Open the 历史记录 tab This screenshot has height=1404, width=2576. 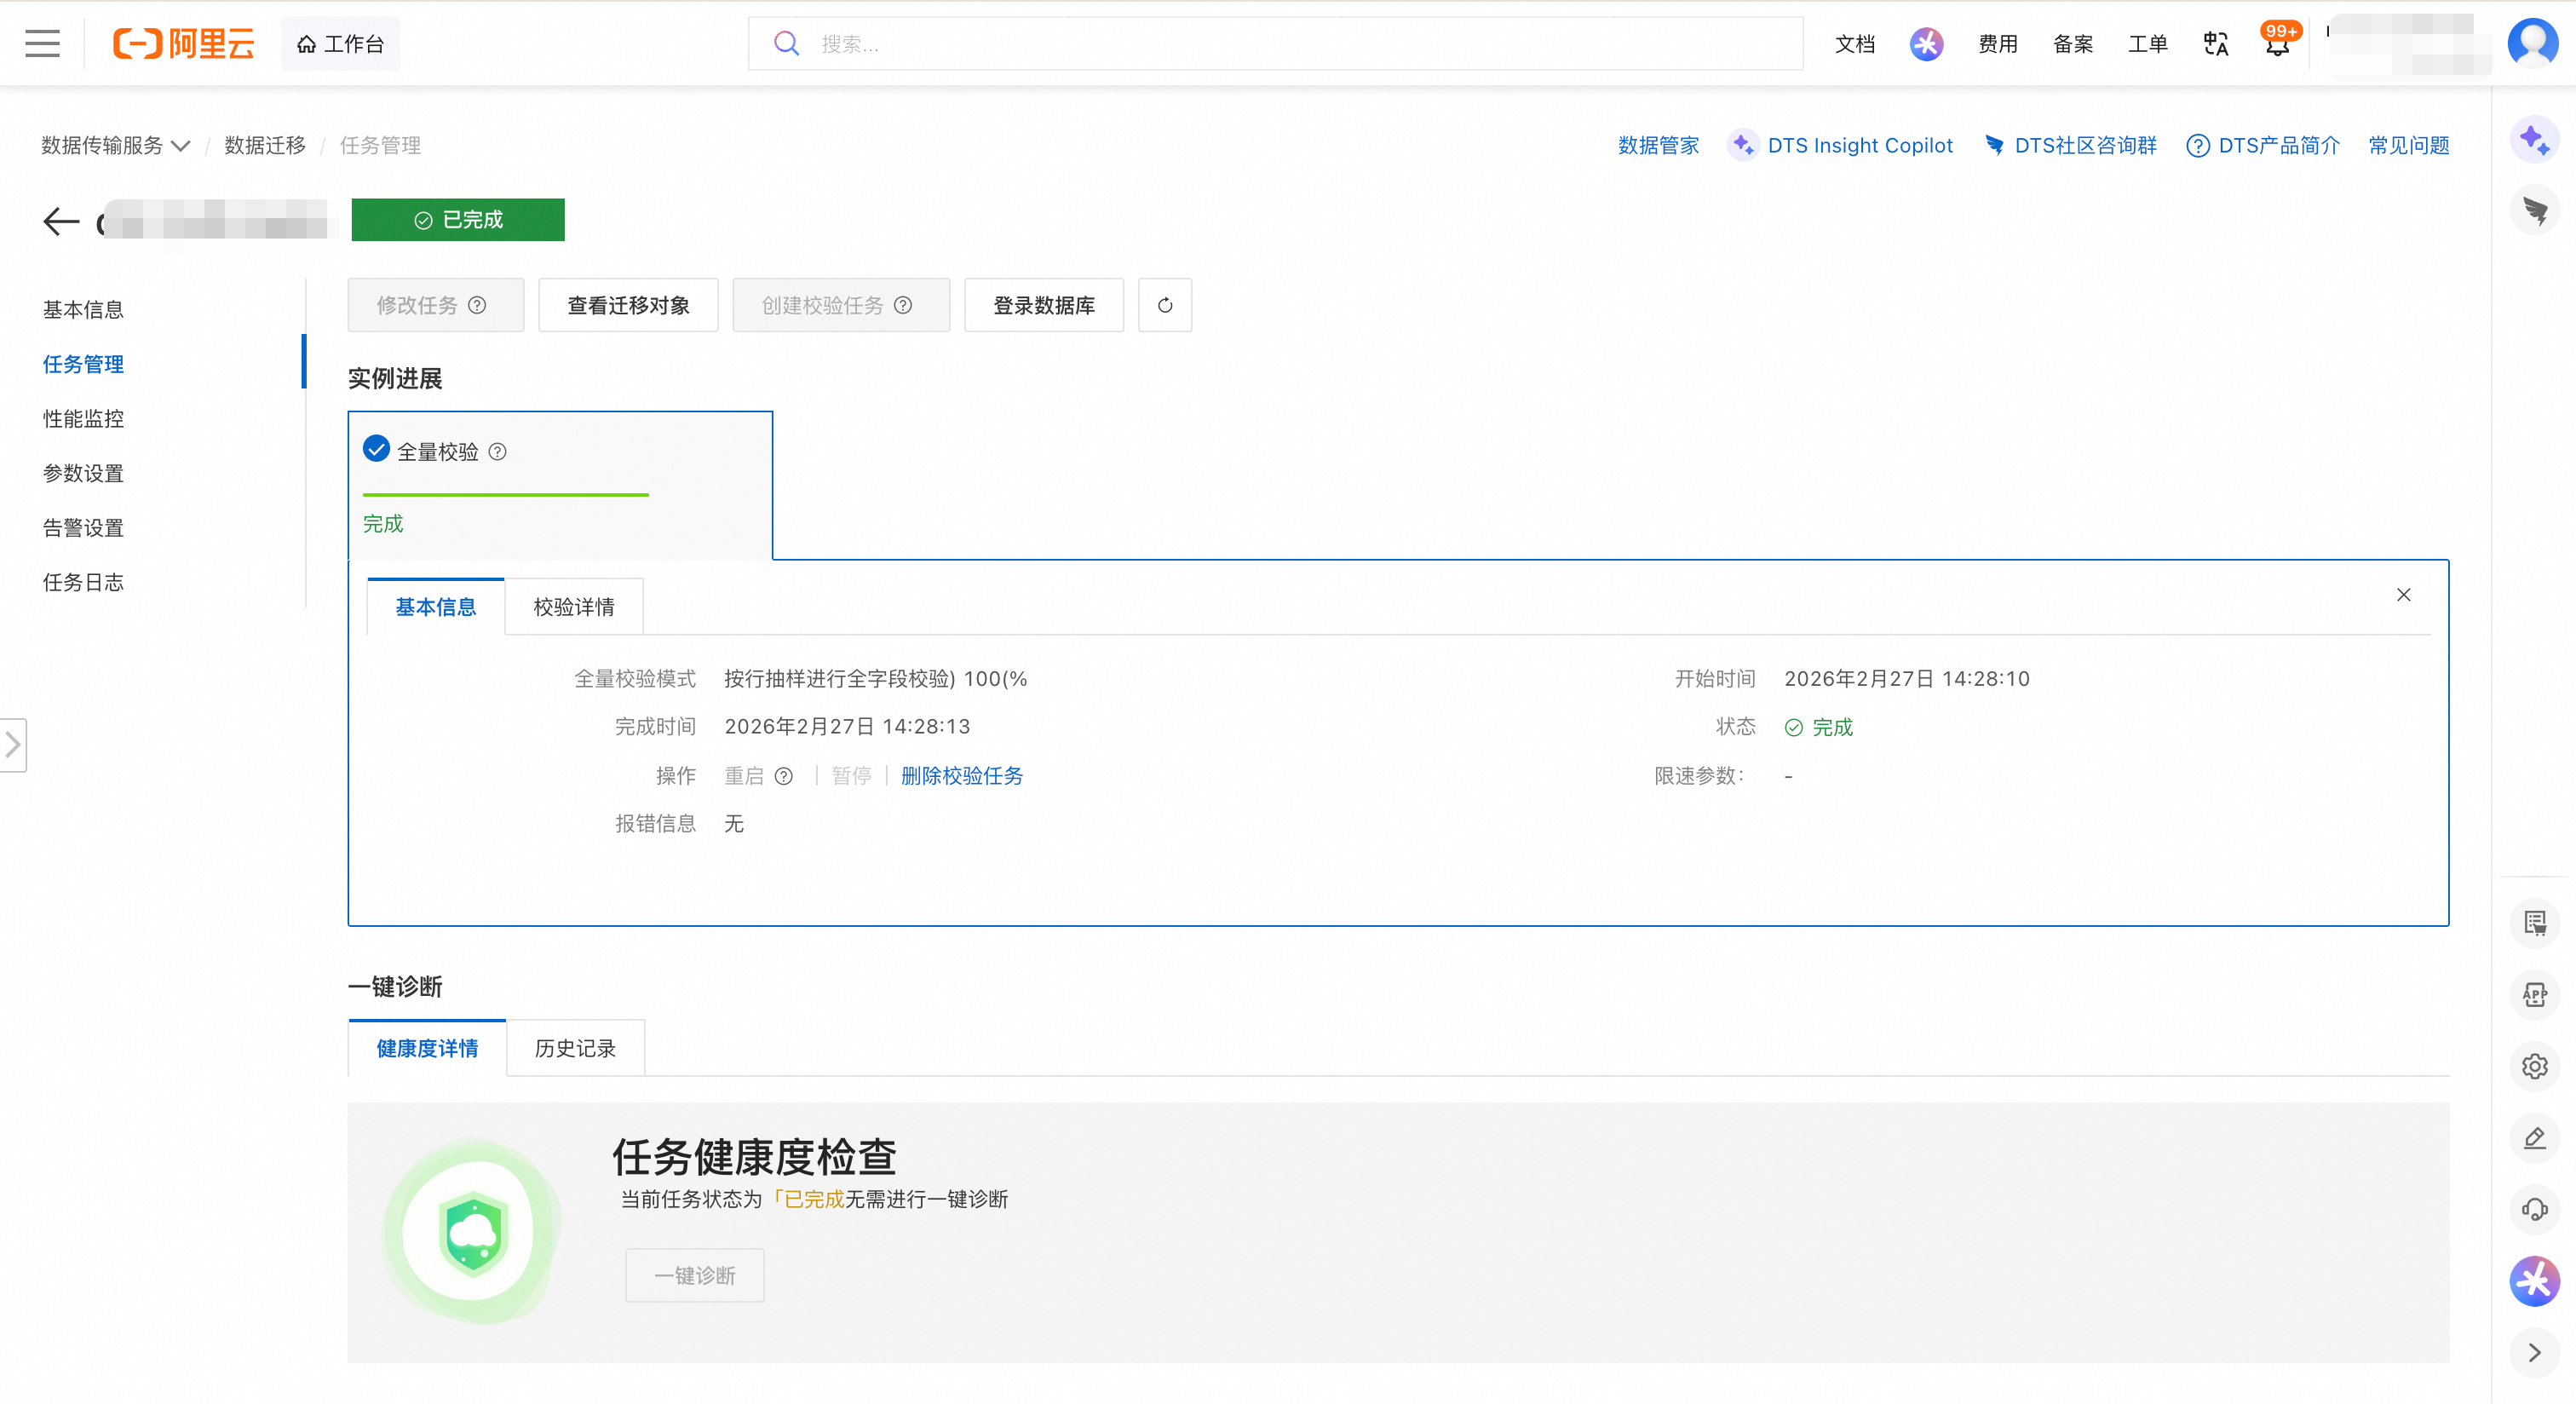[575, 1048]
